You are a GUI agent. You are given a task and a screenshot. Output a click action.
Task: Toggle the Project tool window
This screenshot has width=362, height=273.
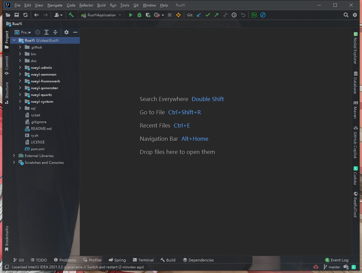[7, 39]
